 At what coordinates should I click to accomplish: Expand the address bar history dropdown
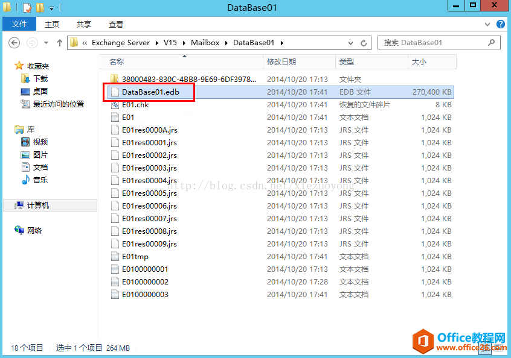(350, 43)
